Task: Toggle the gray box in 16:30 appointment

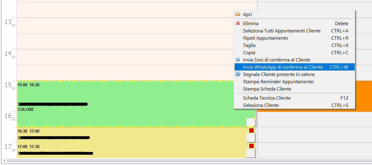Action: tap(251, 138)
